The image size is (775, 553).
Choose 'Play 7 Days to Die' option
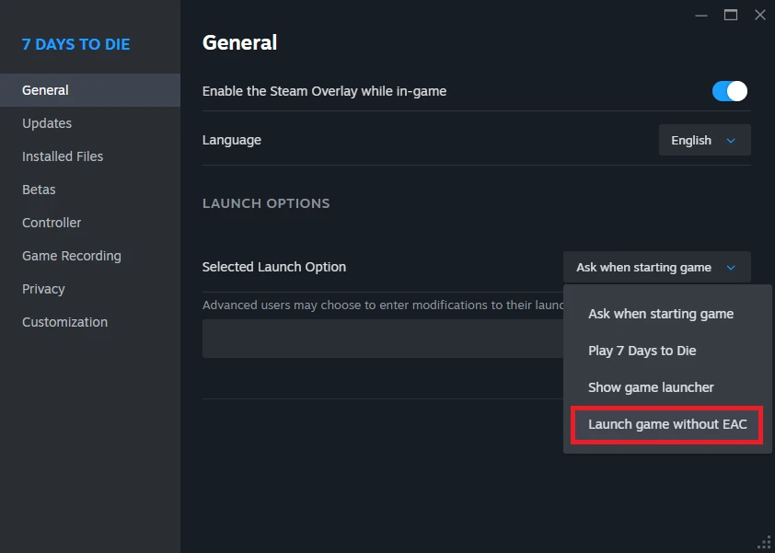[642, 351]
